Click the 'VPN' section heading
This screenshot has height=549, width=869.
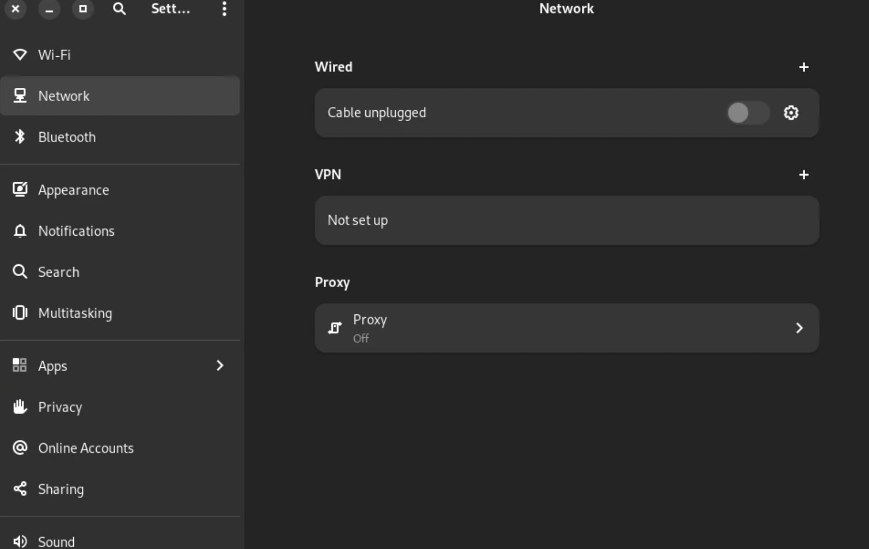click(x=328, y=174)
